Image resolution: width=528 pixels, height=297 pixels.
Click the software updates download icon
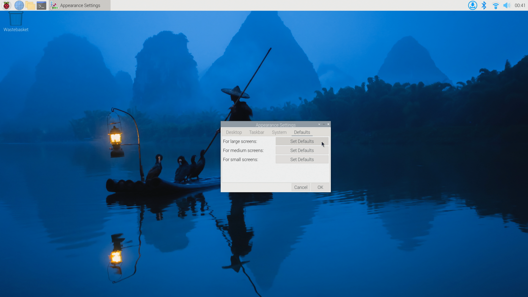coord(472,5)
